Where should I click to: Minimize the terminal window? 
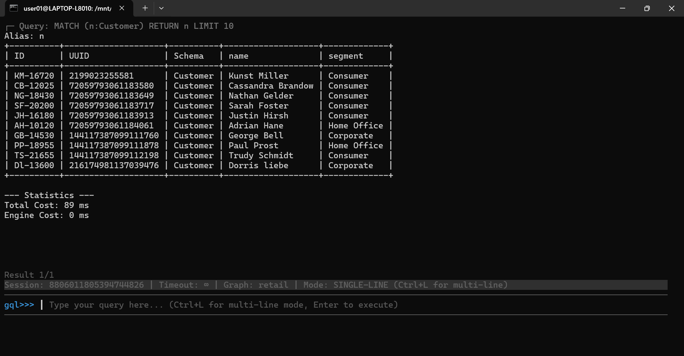click(x=622, y=8)
